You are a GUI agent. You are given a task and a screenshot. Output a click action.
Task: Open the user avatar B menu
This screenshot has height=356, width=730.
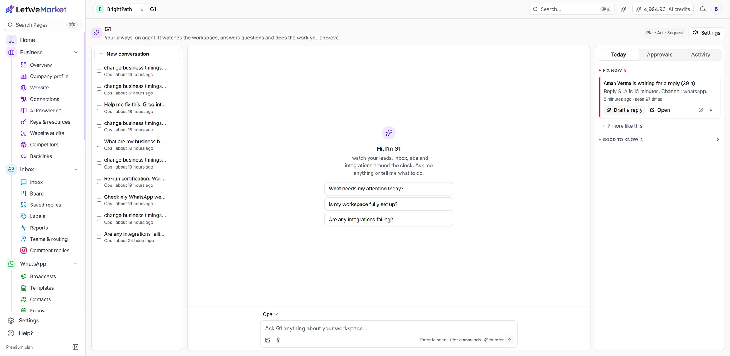pos(716,9)
